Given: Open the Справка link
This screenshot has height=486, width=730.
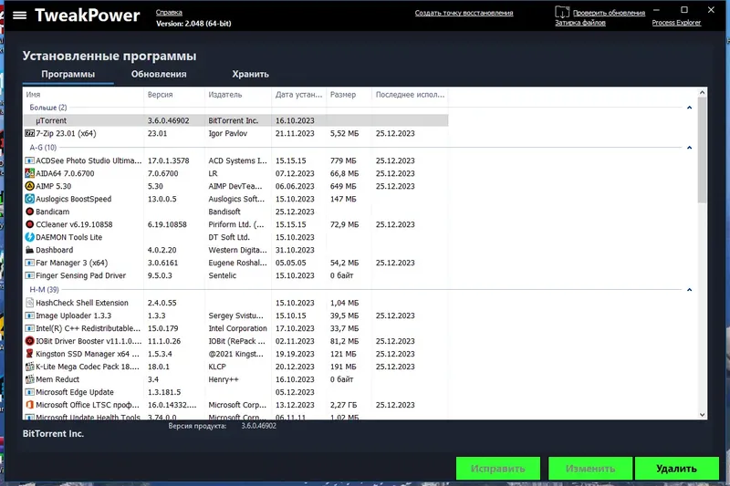Looking at the screenshot, I should (169, 13).
